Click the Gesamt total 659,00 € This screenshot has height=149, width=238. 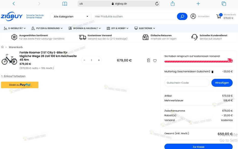point(225,134)
